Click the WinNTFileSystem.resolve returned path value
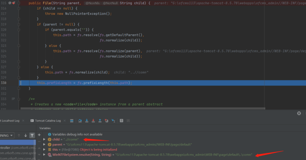The height and width of the screenshot is (160, 306). 184,155
